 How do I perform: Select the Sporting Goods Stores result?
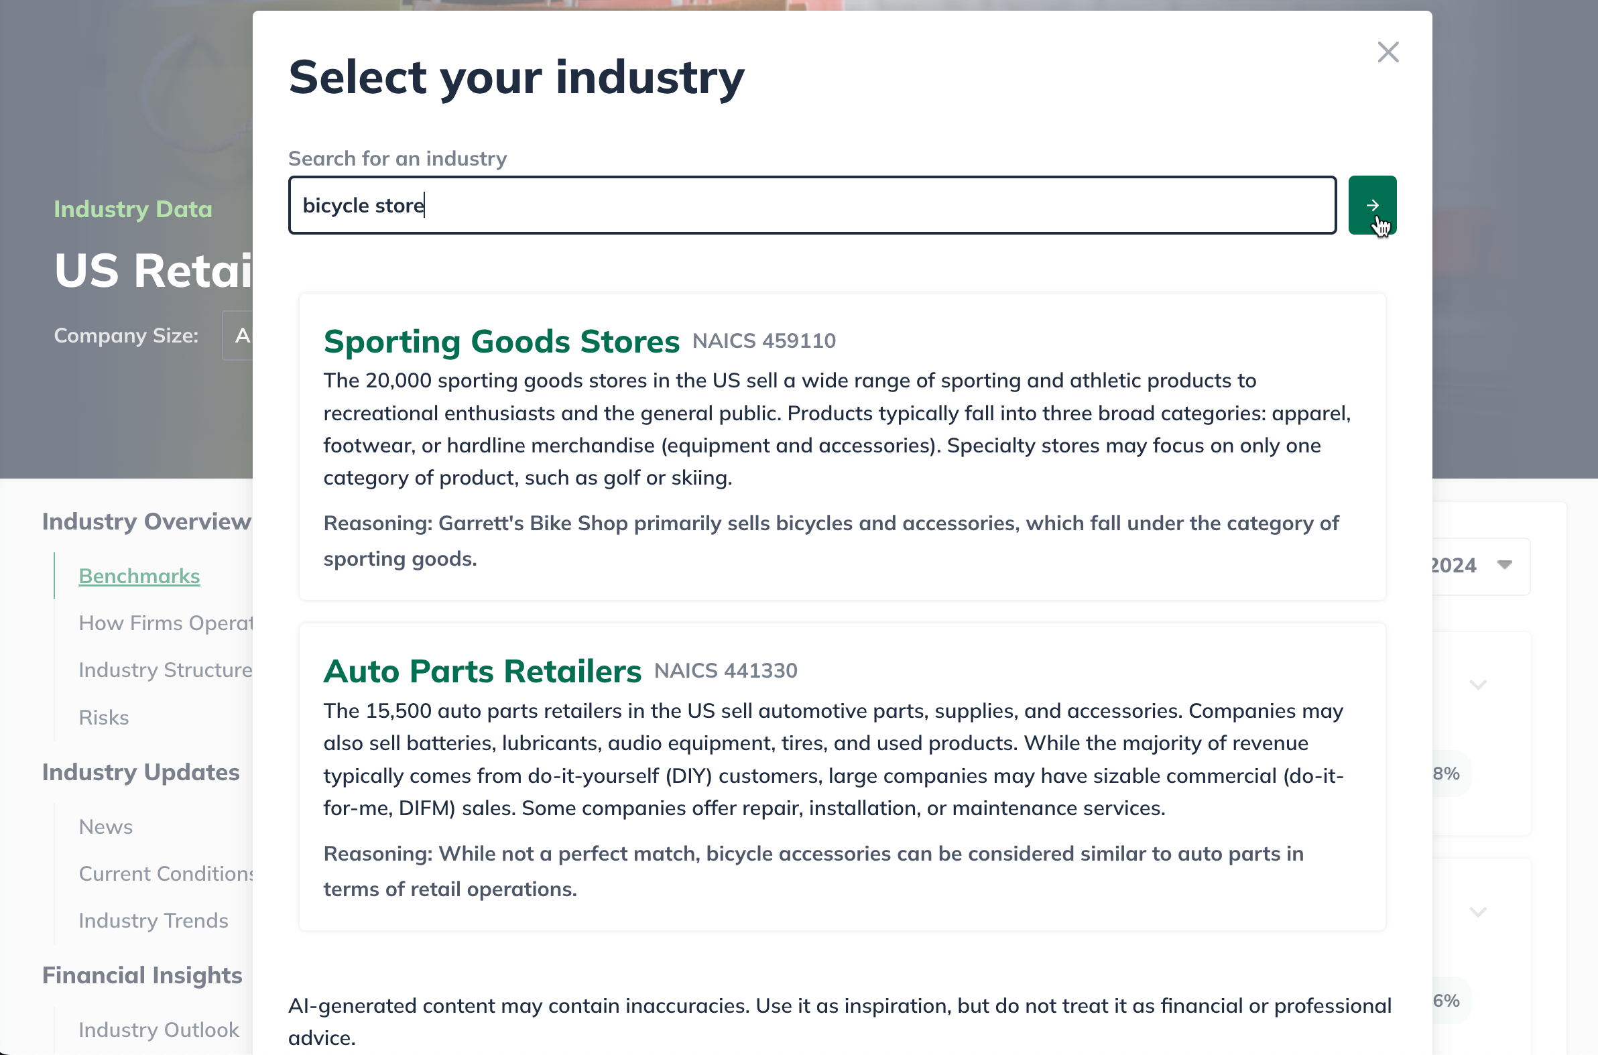click(501, 342)
